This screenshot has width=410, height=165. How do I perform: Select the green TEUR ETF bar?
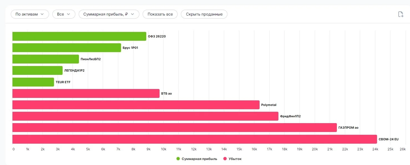(x=33, y=82)
